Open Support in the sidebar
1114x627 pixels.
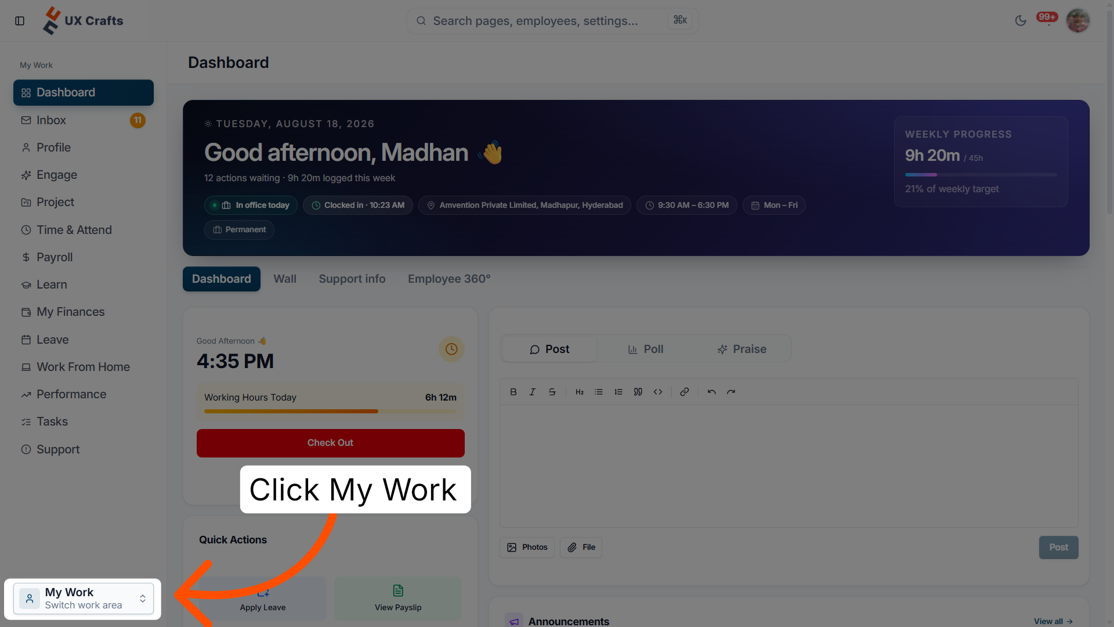84,449
